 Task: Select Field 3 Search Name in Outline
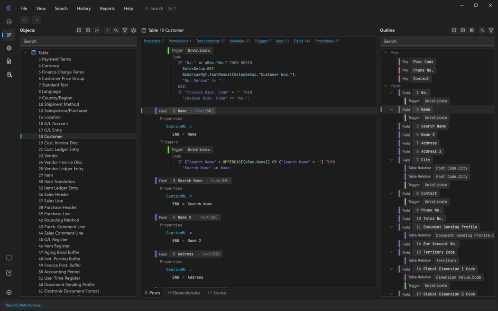pyautogui.click(x=424, y=126)
